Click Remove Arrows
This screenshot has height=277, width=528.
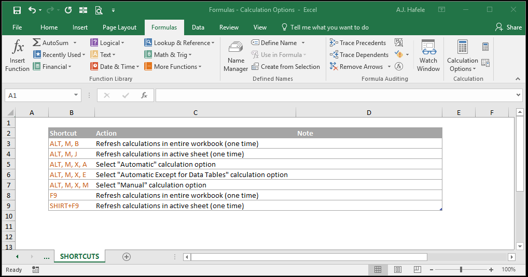click(357, 67)
